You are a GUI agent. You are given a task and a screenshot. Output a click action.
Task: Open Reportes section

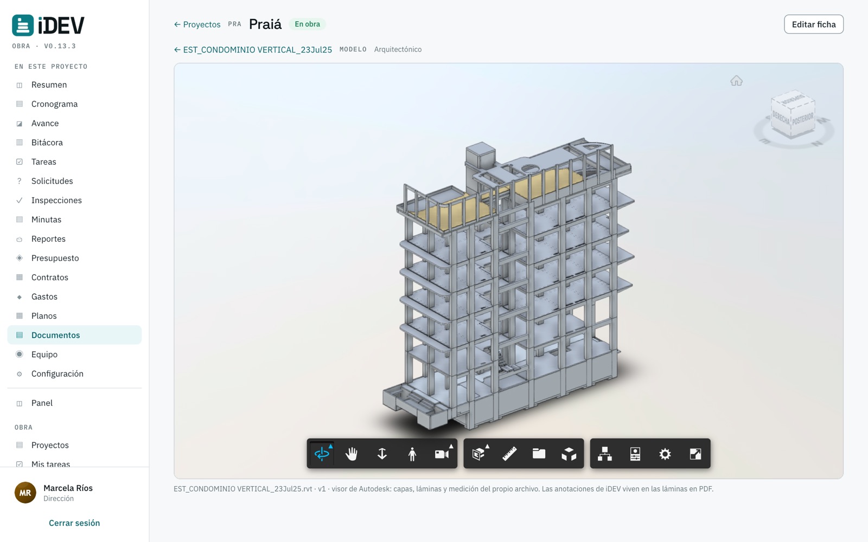74,238
